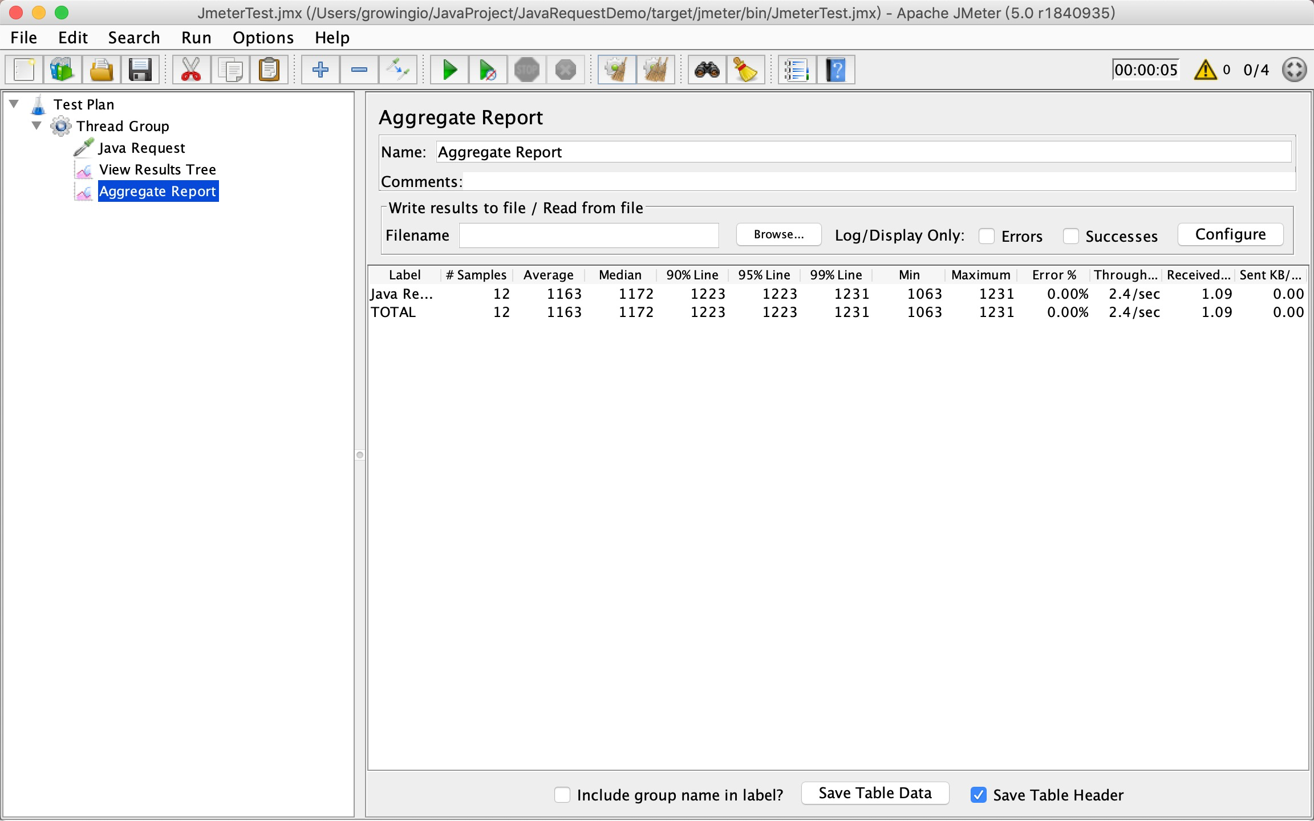Viewport: 1314px width, 821px height.
Task: Collapse the Thread Group tree node
Action: [x=36, y=125]
